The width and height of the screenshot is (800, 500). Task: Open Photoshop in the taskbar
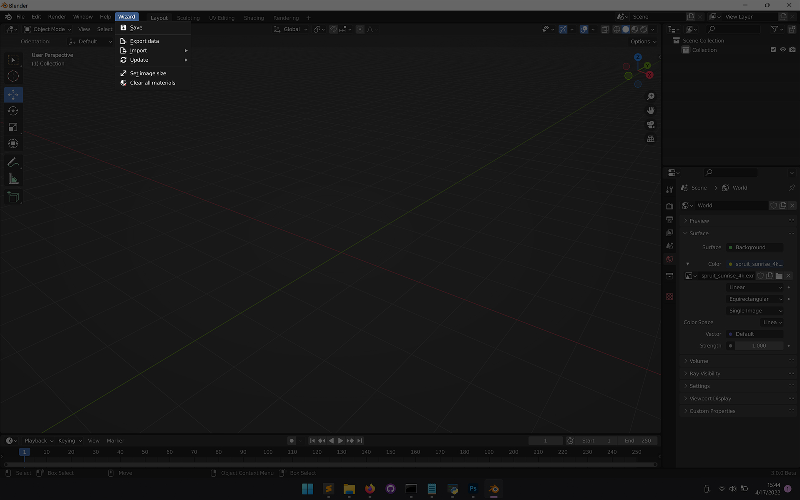pos(473,489)
